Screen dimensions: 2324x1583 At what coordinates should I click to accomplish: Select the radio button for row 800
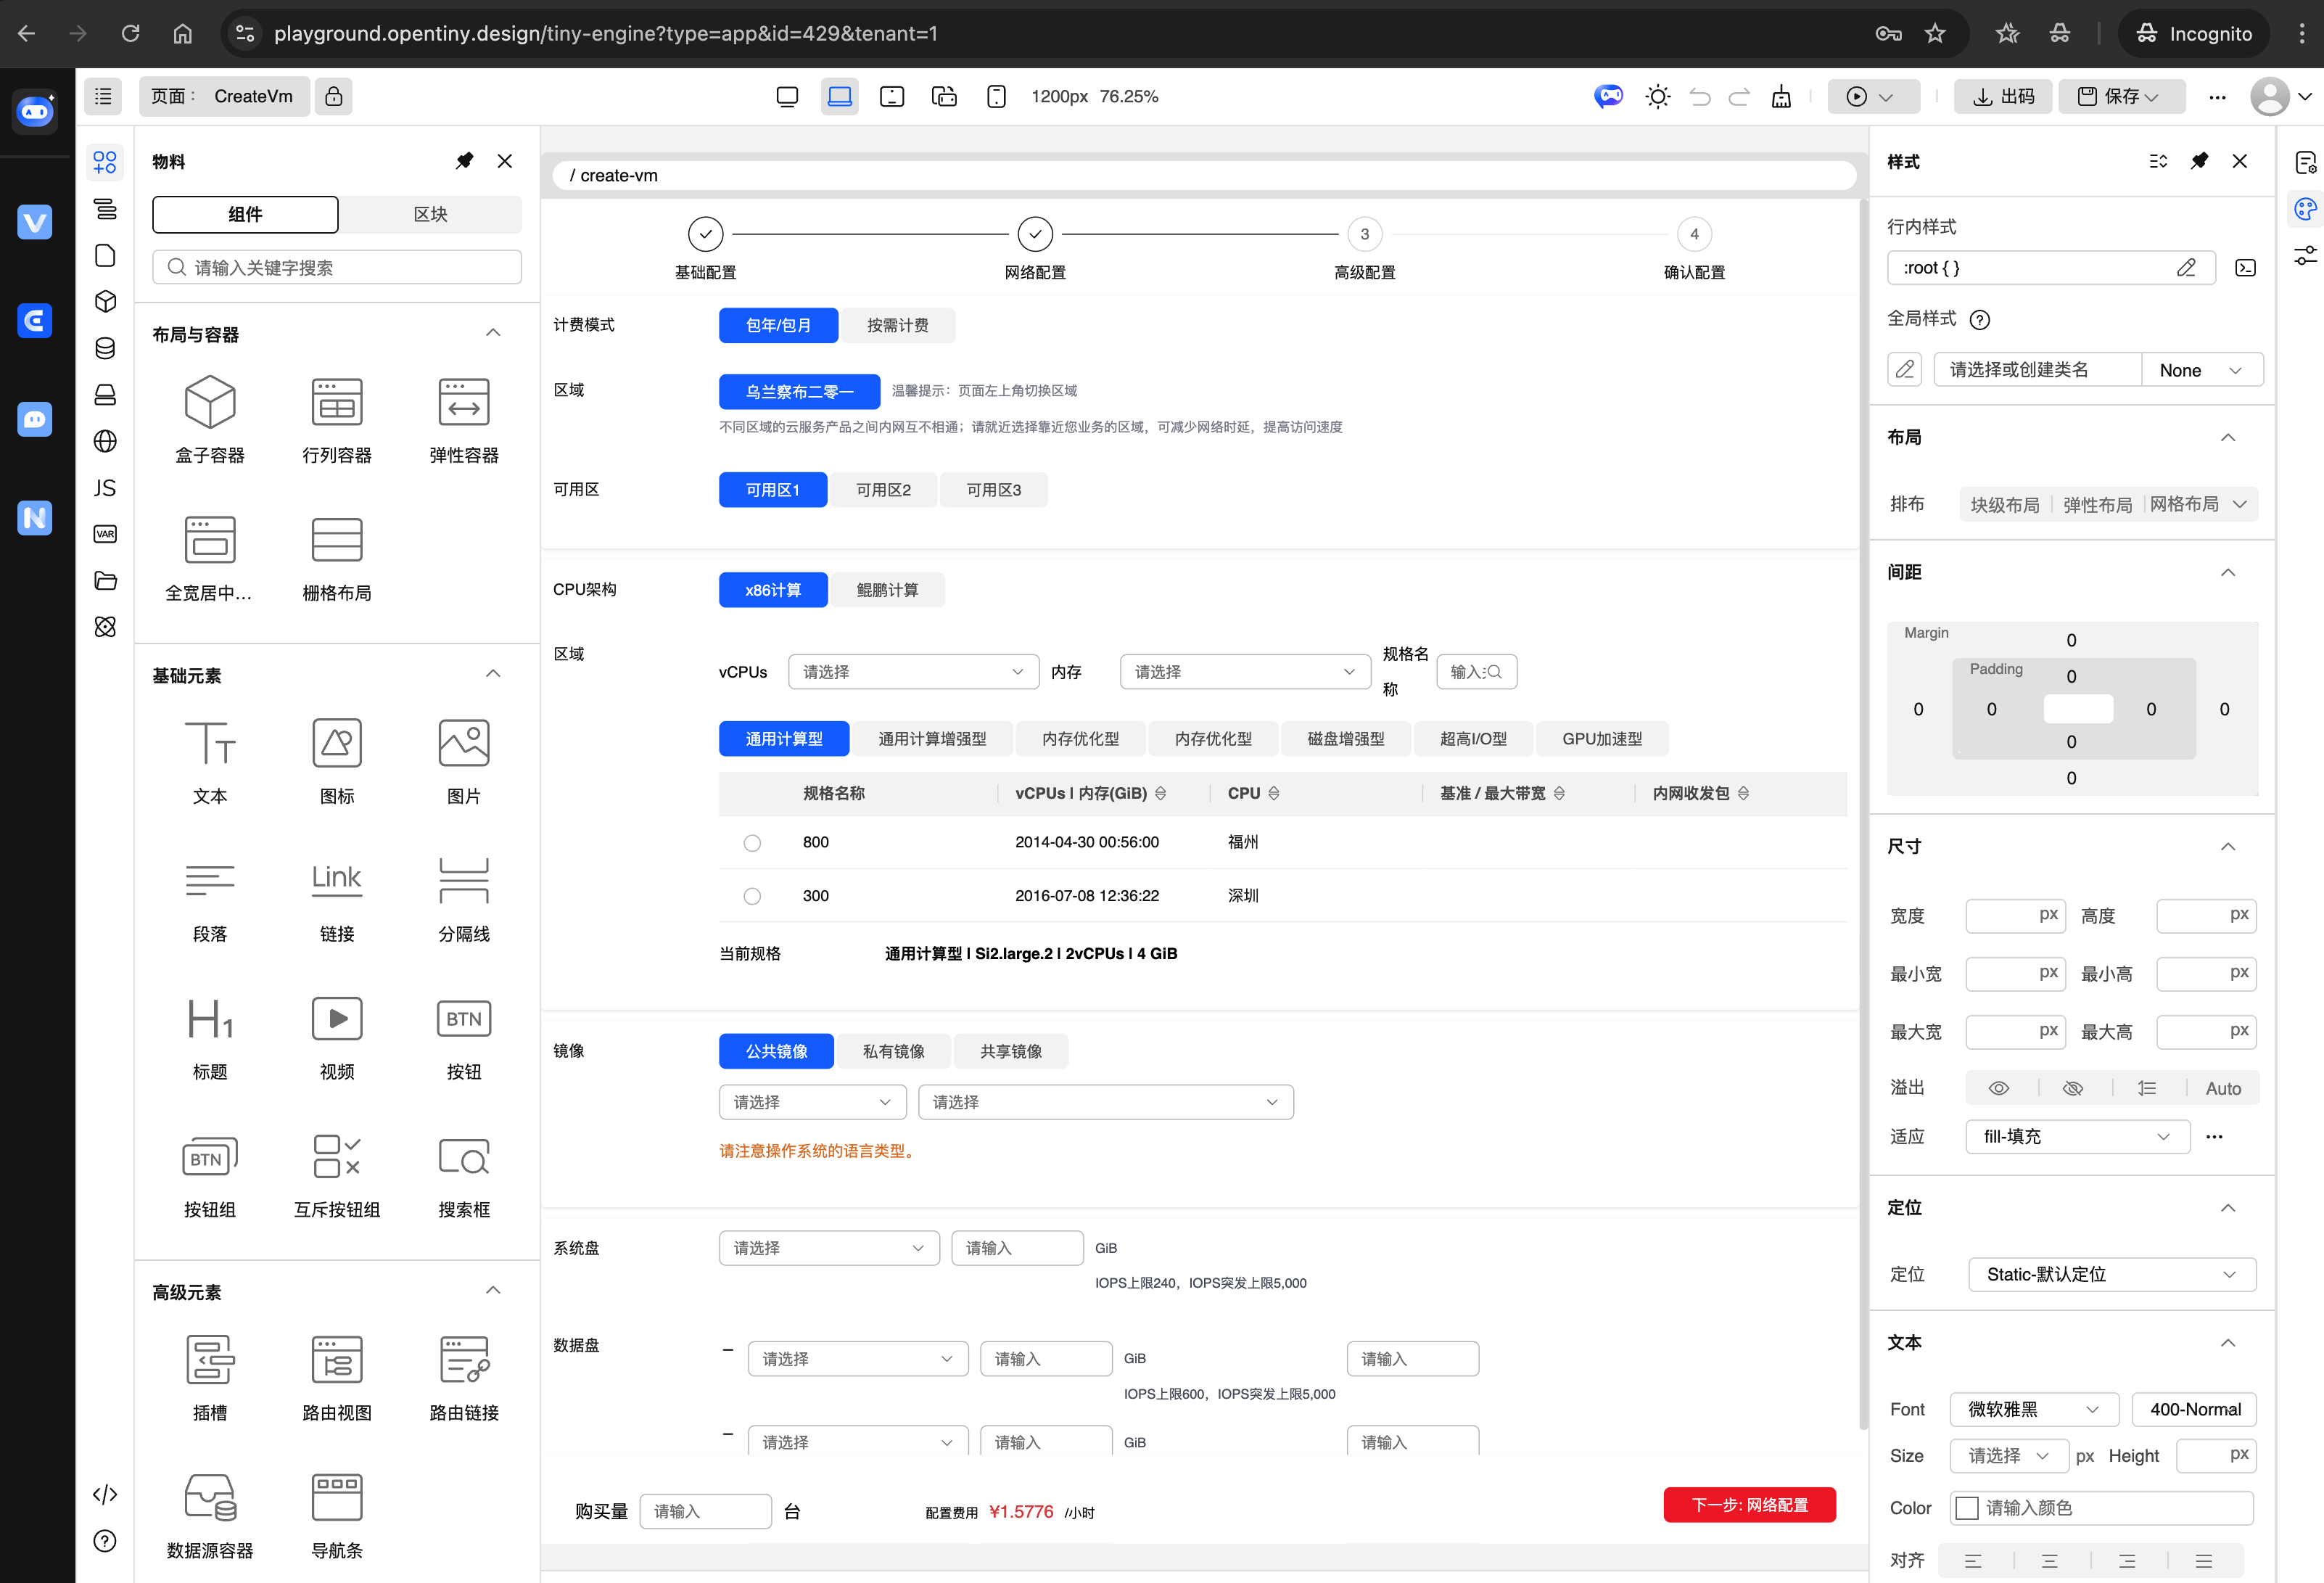tap(752, 843)
